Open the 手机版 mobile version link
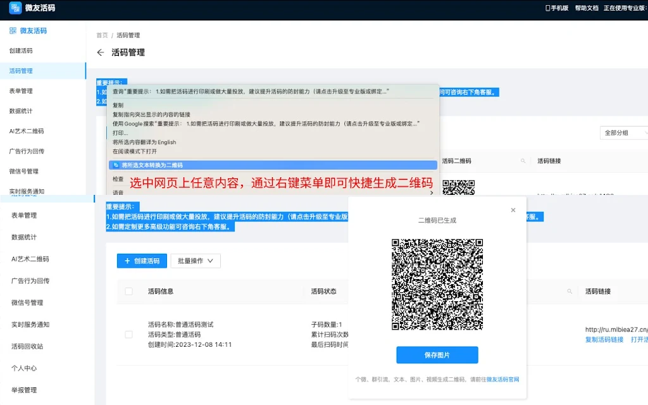648x405 pixels. pyautogui.click(x=557, y=8)
